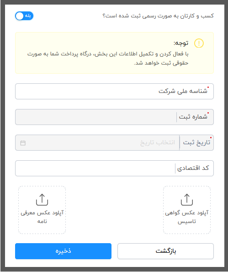Click the upload arrow icon for گواهی تاسیس

(187, 200)
